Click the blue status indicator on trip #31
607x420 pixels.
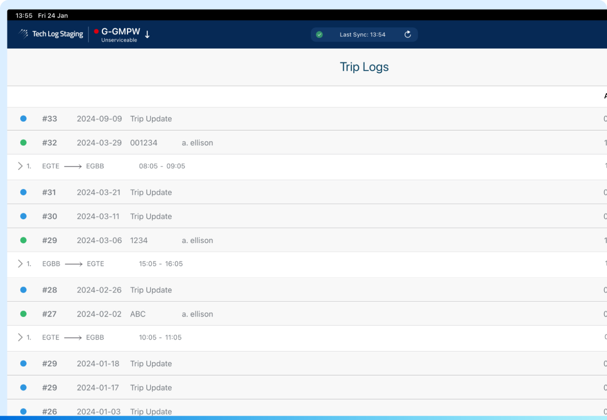coord(23,192)
